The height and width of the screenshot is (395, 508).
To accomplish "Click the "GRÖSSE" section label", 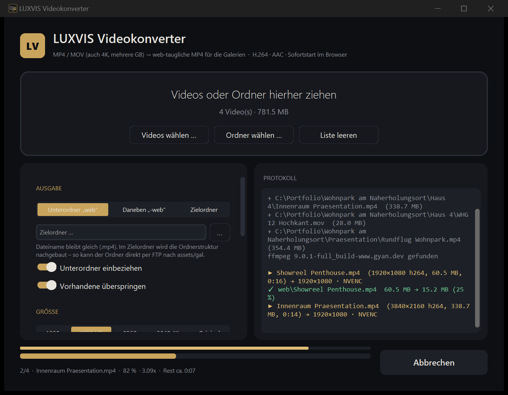I will (47, 312).
